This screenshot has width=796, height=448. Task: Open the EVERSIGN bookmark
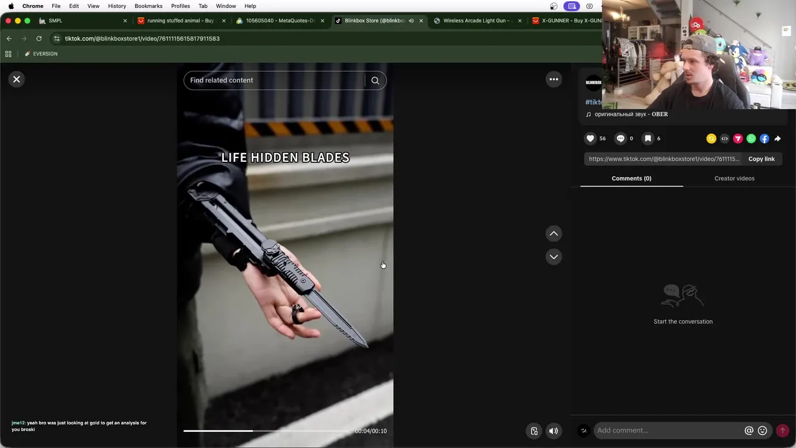[41, 54]
